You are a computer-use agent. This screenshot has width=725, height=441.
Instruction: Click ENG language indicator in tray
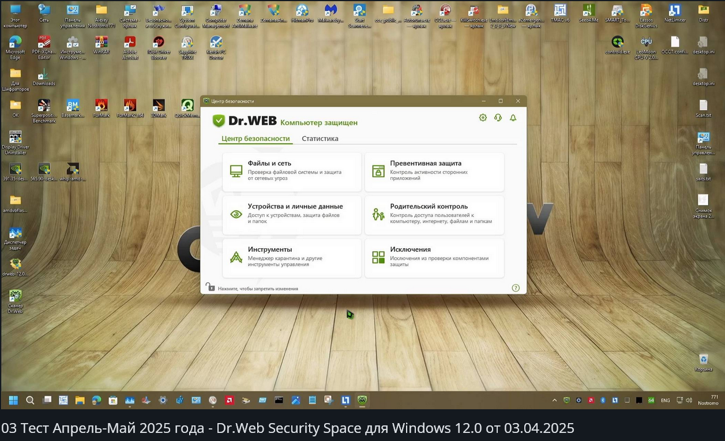click(666, 400)
